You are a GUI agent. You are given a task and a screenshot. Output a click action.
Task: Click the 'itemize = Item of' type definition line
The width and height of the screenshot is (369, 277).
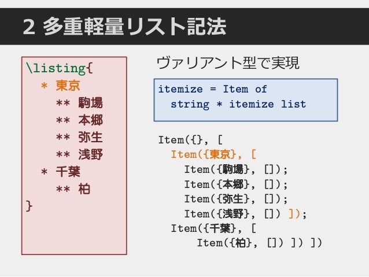[x=212, y=89]
